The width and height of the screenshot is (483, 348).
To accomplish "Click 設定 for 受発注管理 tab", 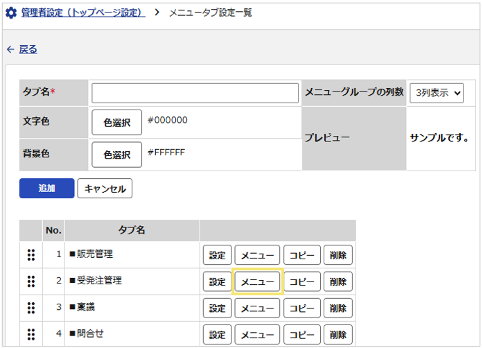I will pos(217,281).
